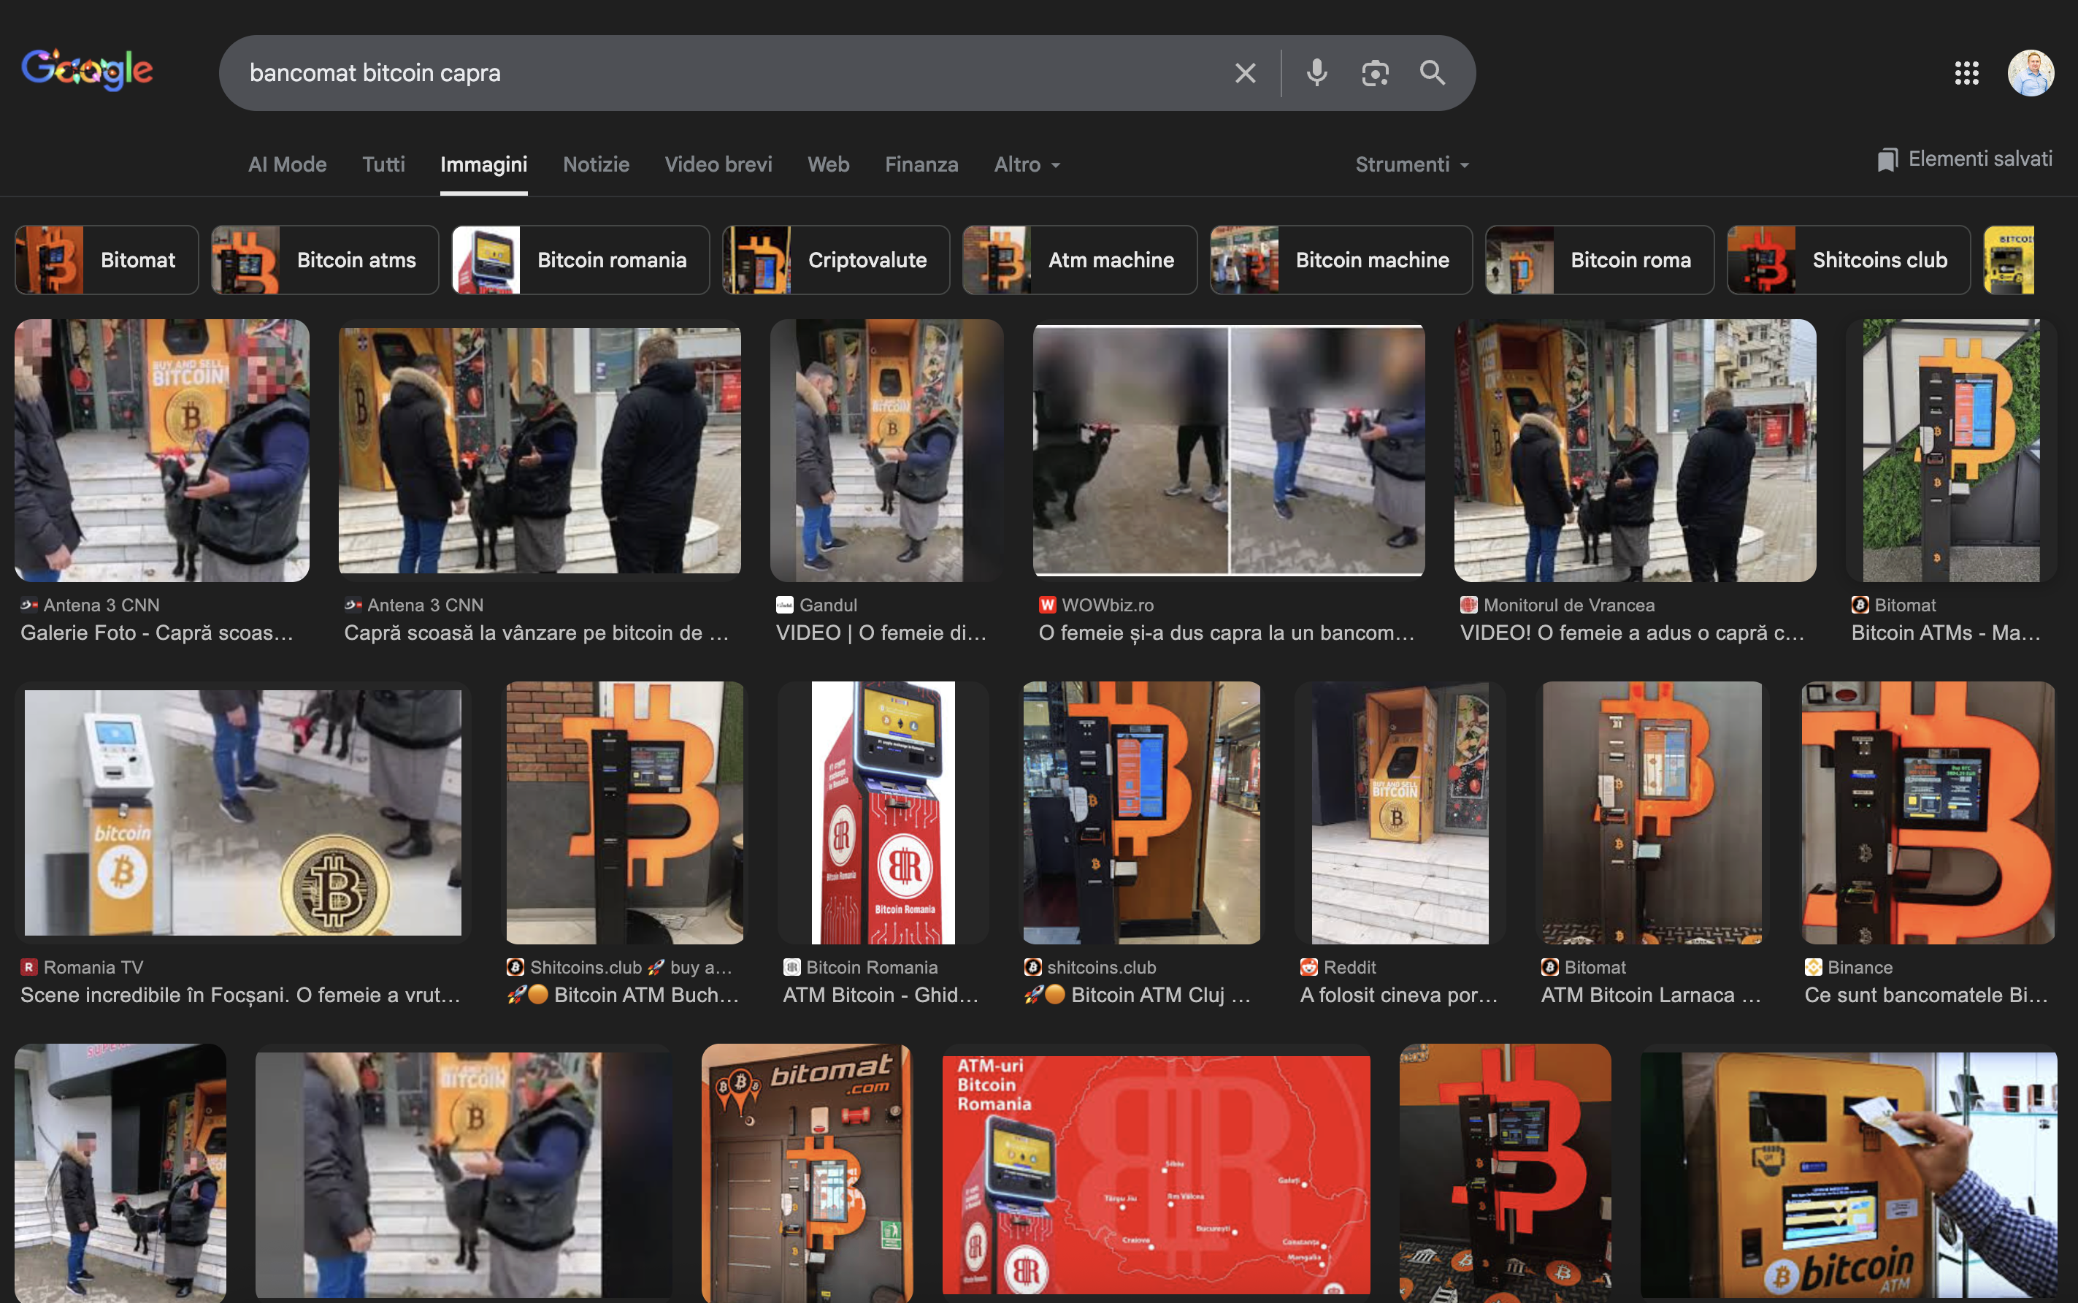Open Google Lens image search
The width and height of the screenshot is (2078, 1303).
coord(1375,73)
